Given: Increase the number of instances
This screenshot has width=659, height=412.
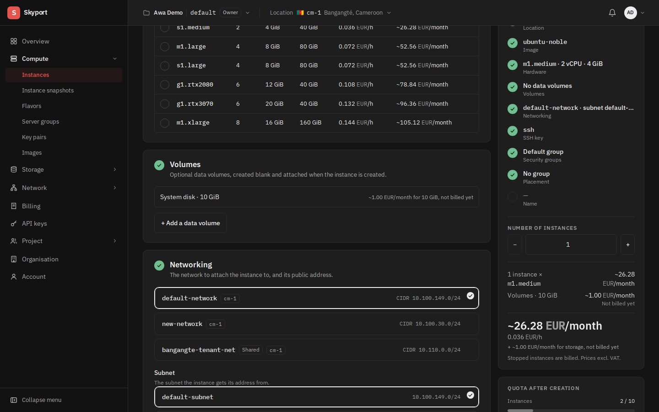Looking at the screenshot, I should tap(627, 244).
